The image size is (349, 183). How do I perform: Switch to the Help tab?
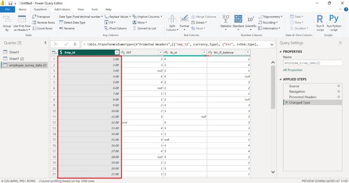[109, 9]
